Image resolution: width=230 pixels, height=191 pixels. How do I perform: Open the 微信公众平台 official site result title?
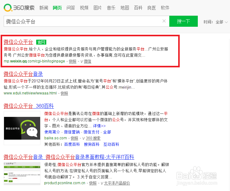[18, 42]
